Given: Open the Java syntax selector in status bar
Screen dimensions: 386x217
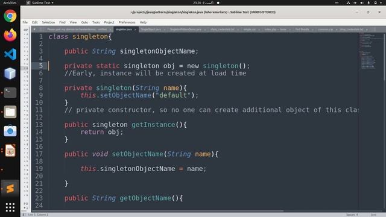Looking at the screenshot, I should click(374, 215).
